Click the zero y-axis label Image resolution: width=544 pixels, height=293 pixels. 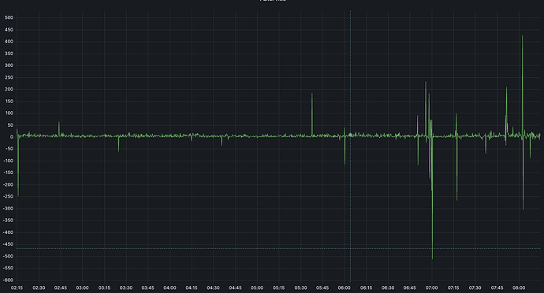pos(12,137)
